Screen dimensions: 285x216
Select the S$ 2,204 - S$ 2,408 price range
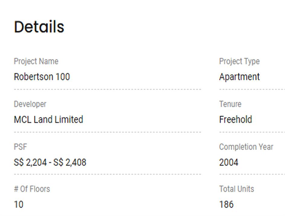(x=50, y=162)
